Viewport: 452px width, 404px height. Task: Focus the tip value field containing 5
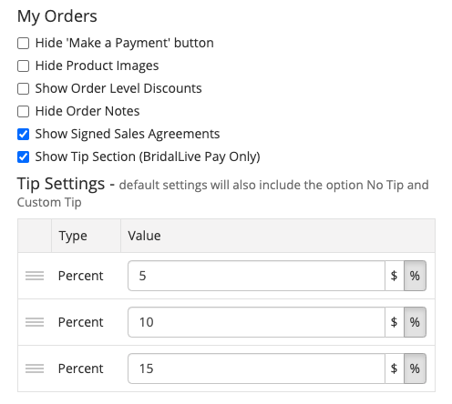tap(257, 276)
